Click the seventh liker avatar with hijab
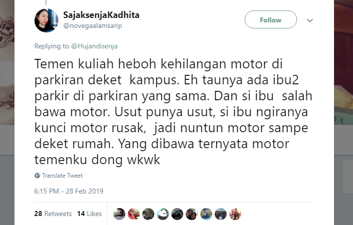 click(x=206, y=214)
